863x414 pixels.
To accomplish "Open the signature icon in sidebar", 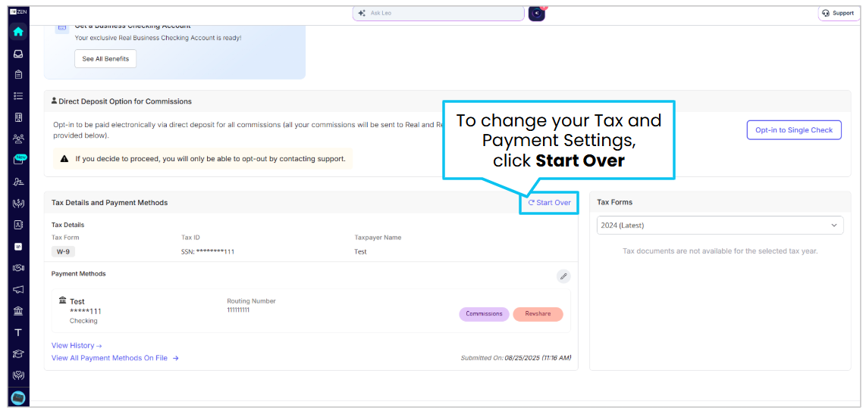I will pos(18,182).
